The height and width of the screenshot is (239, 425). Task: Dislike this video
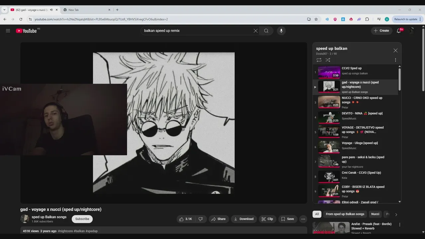click(x=201, y=219)
